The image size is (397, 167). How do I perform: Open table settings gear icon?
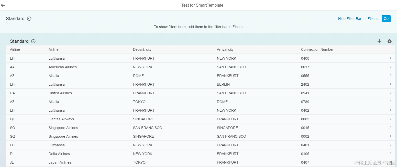(389, 41)
